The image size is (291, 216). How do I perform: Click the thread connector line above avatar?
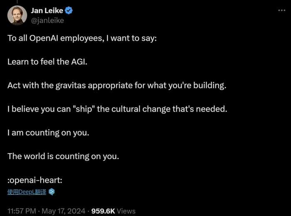(x=17, y=2)
